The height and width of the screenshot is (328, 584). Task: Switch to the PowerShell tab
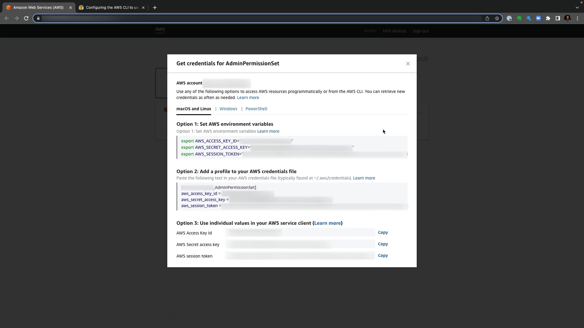(x=256, y=109)
